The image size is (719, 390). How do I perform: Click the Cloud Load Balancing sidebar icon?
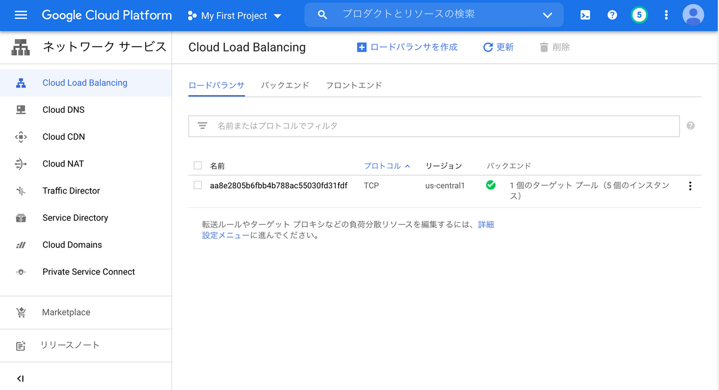click(x=21, y=83)
